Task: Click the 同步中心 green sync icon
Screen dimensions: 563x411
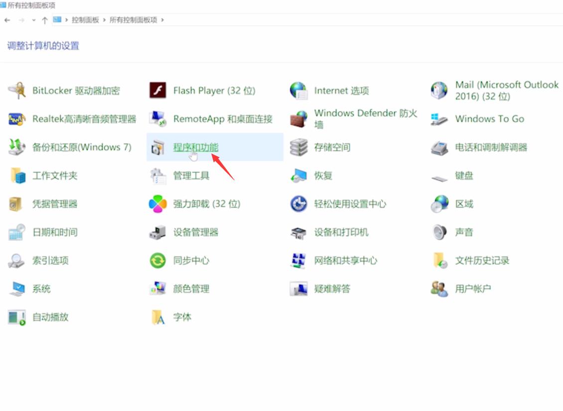Action: (x=157, y=261)
